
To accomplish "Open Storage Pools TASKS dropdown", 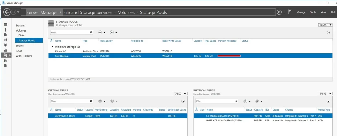I will pos(325,25).
